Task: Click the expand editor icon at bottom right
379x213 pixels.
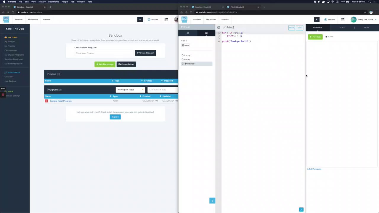Action: 301,209
